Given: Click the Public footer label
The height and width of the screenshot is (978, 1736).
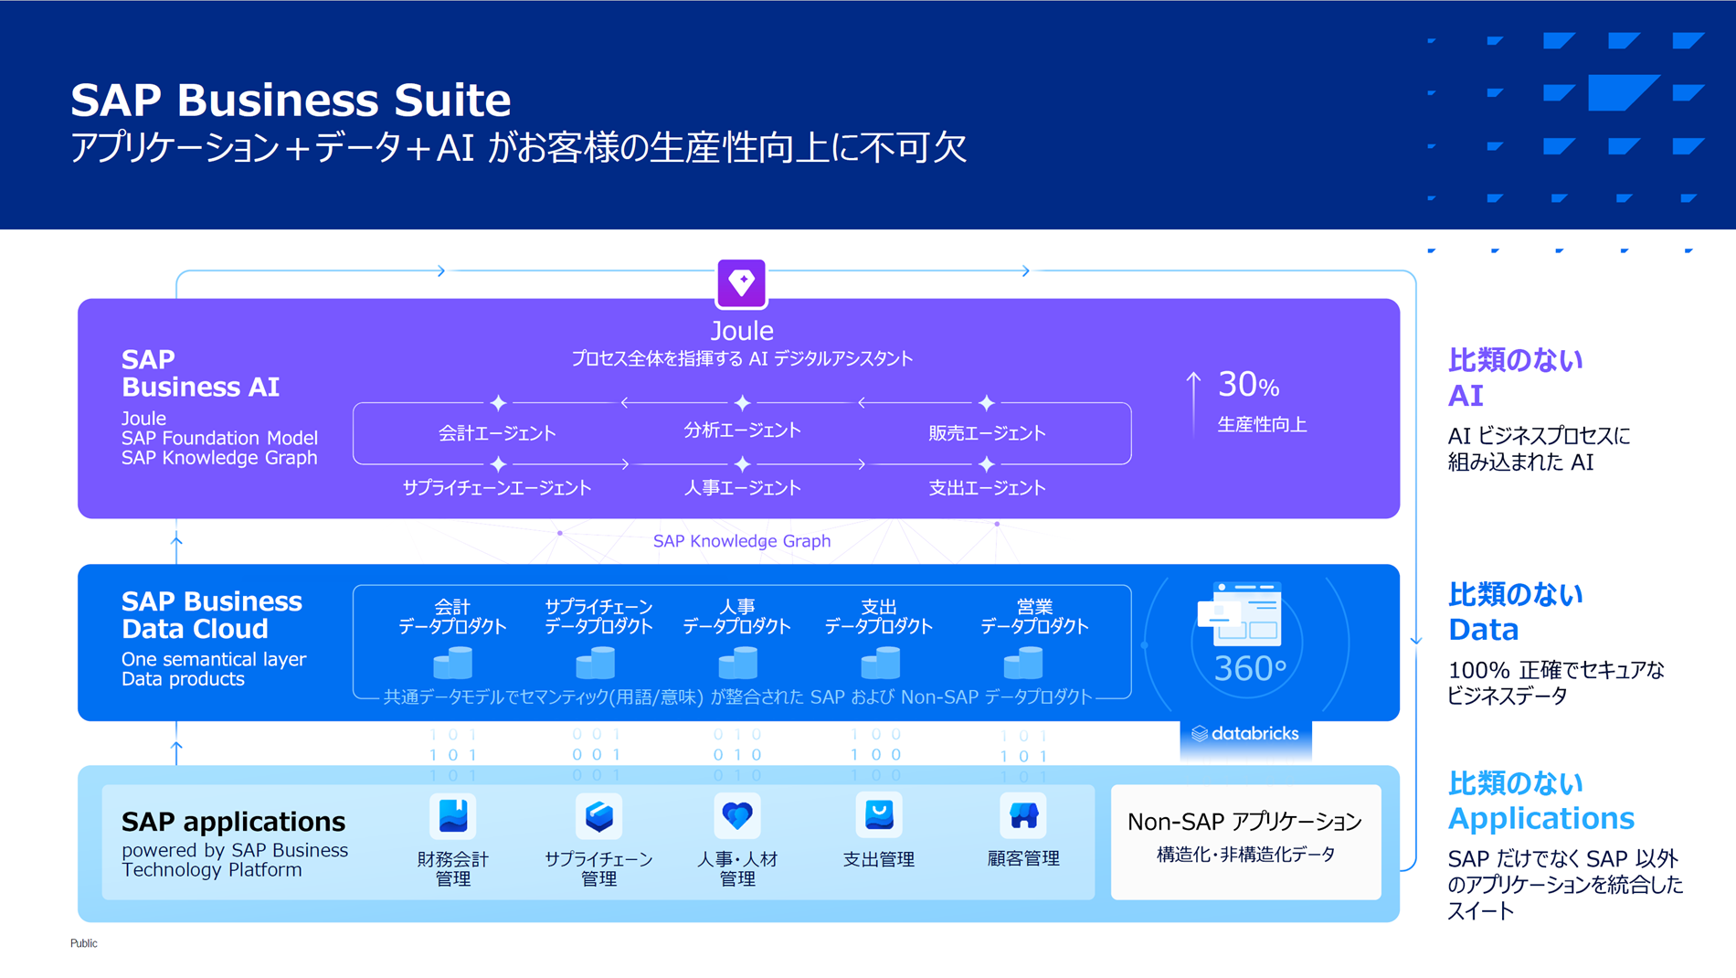Looking at the screenshot, I should (83, 943).
